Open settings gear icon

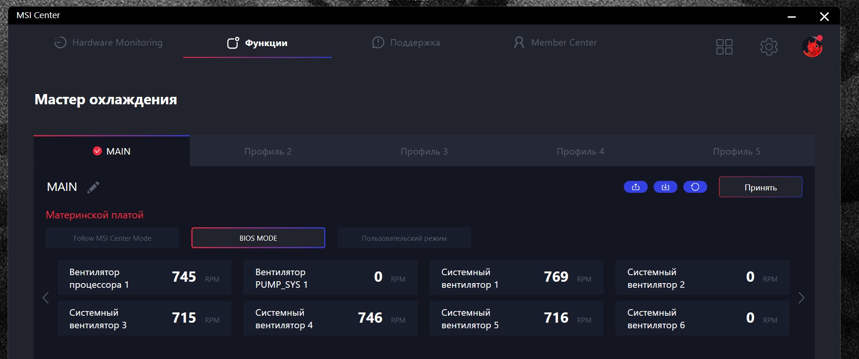coord(769,47)
